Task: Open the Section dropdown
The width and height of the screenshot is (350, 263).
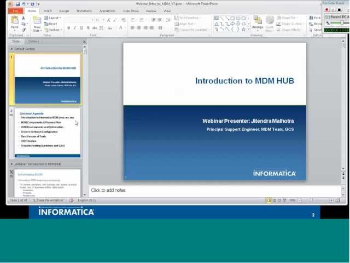Action: pos(53,30)
